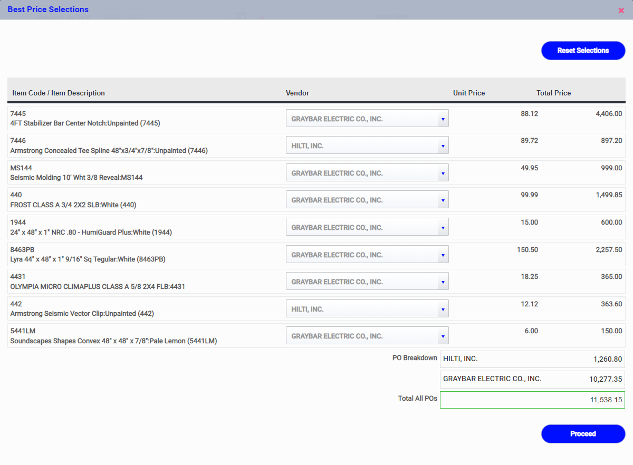Click the Proceed button

(x=583, y=434)
